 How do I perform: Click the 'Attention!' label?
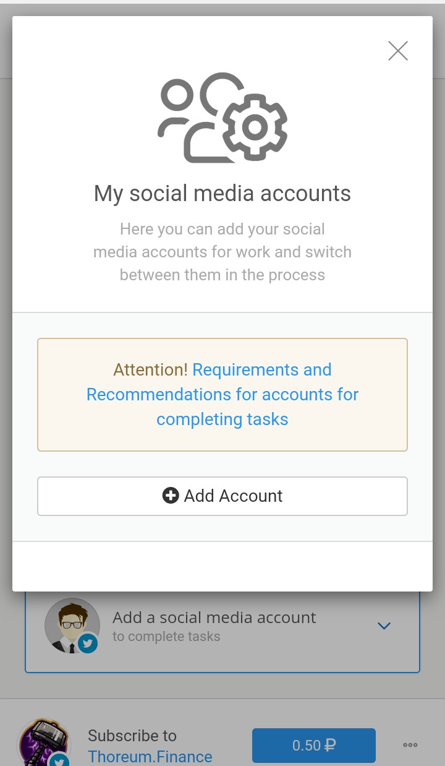click(150, 370)
